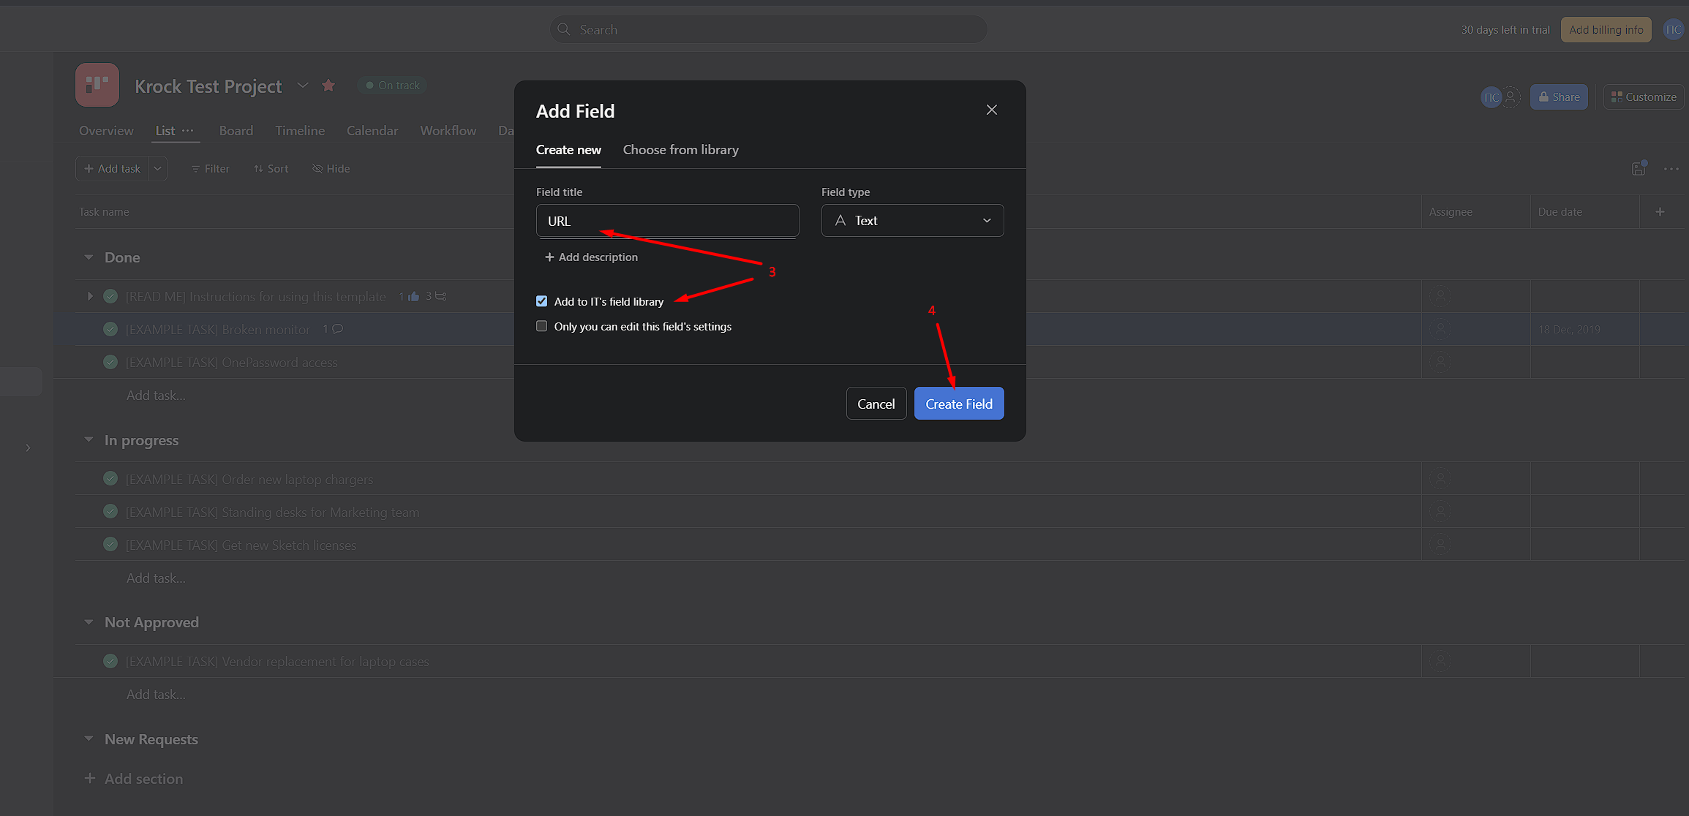The height and width of the screenshot is (816, 1689).
Task: Select the Field type Text dropdown
Action: coord(910,219)
